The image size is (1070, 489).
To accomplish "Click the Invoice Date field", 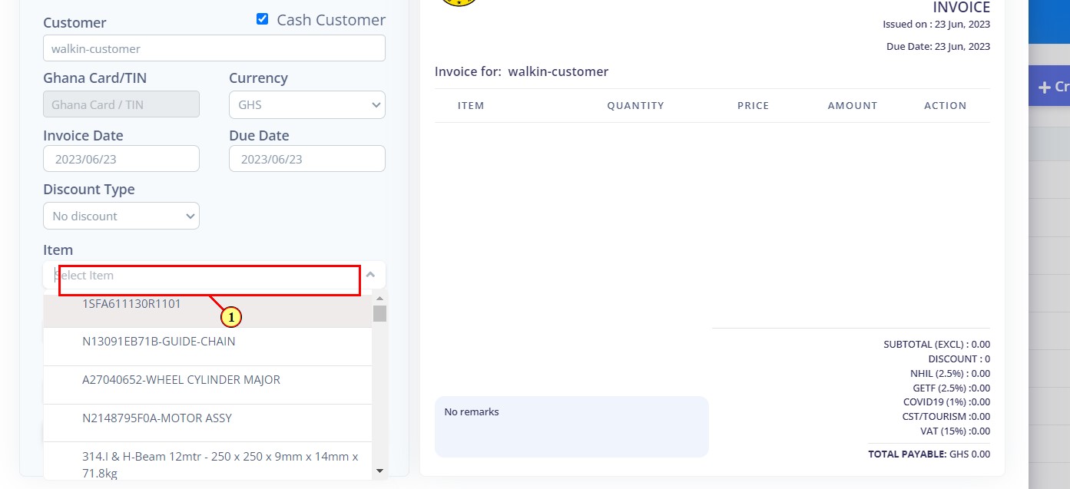I will [121, 159].
